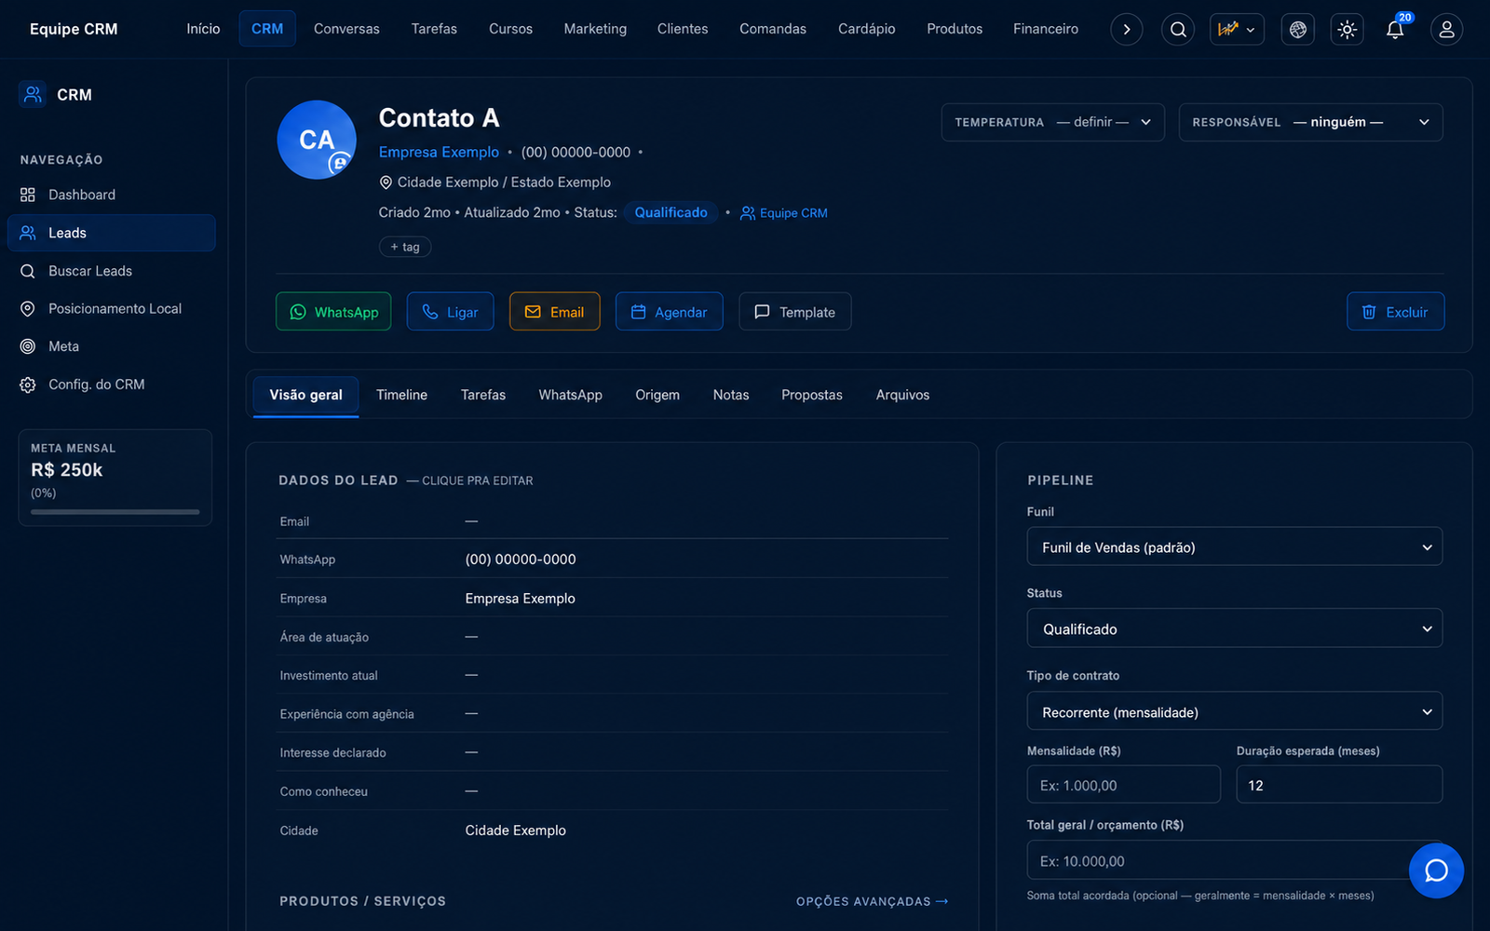Click the CRM sidebar header icon
The height and width of the screenshot is (931, 1490).
coord(33,94)
